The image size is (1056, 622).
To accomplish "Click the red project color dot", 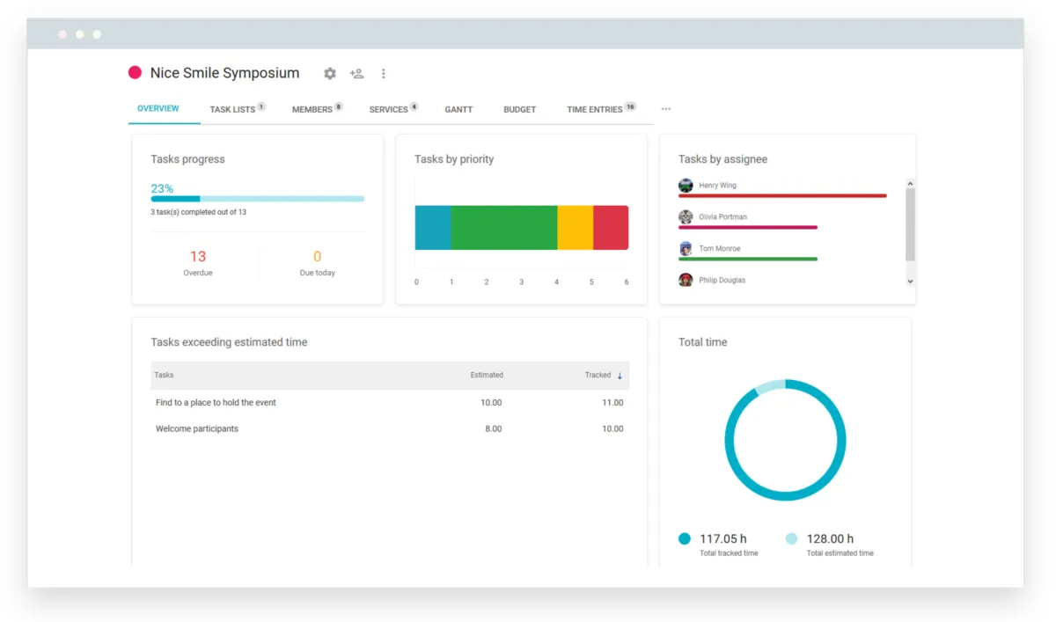I will (136, 73).
